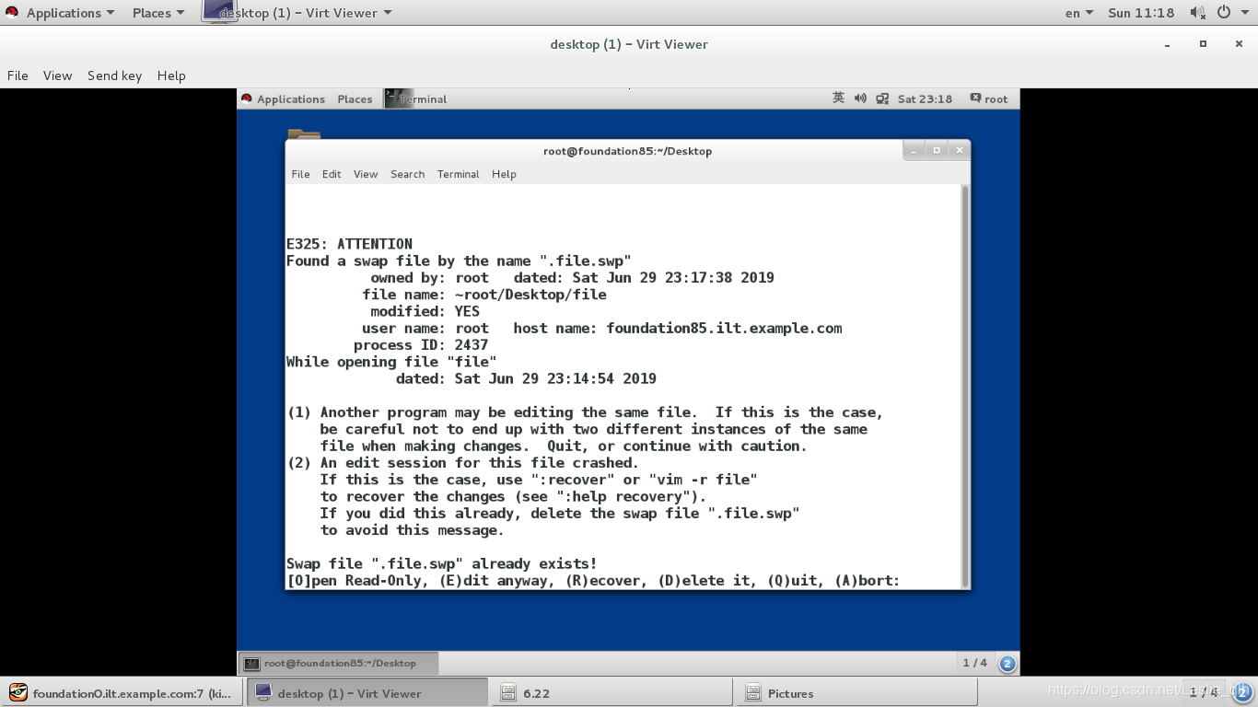The height and width of the screenshot is (707, 1258).
Task: Toggle the guest panel volume icon
Action: point(859,99)
